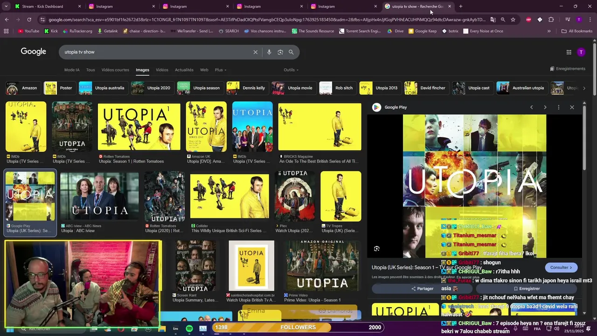Expand the Outils tools dropdown
The height and width of the screenshot is (336, 597).
[291, 70]
